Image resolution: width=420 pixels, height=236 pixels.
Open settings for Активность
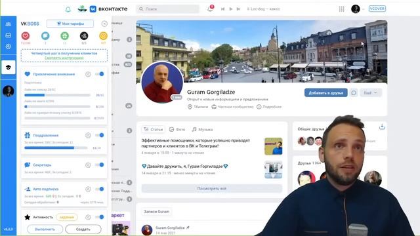click(x=88, y=217)
